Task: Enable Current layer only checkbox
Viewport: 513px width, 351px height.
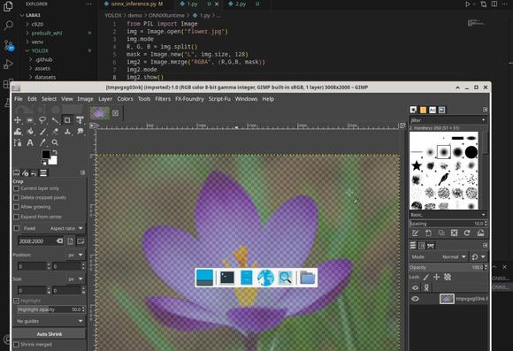Action: [16, 188]
